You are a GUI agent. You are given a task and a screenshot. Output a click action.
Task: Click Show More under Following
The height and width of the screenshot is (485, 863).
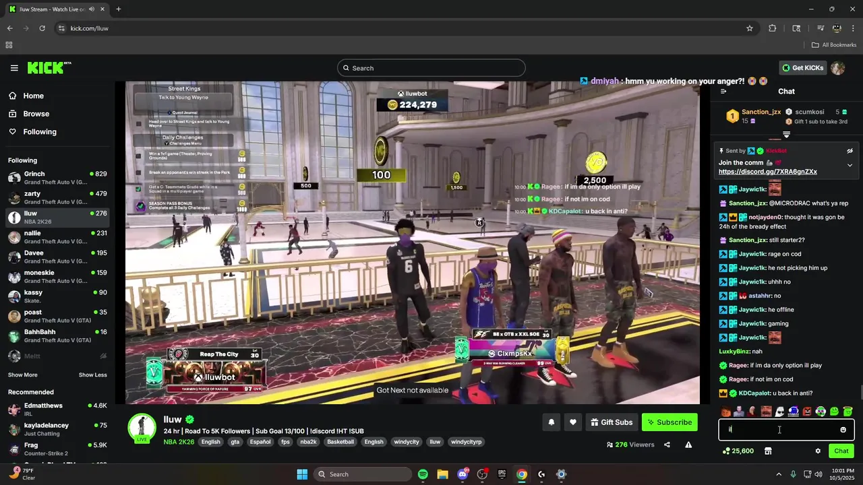[x=23, y=375]
